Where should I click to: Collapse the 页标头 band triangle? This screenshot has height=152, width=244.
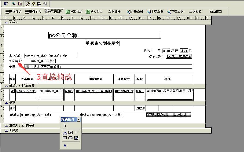point(7,22)
